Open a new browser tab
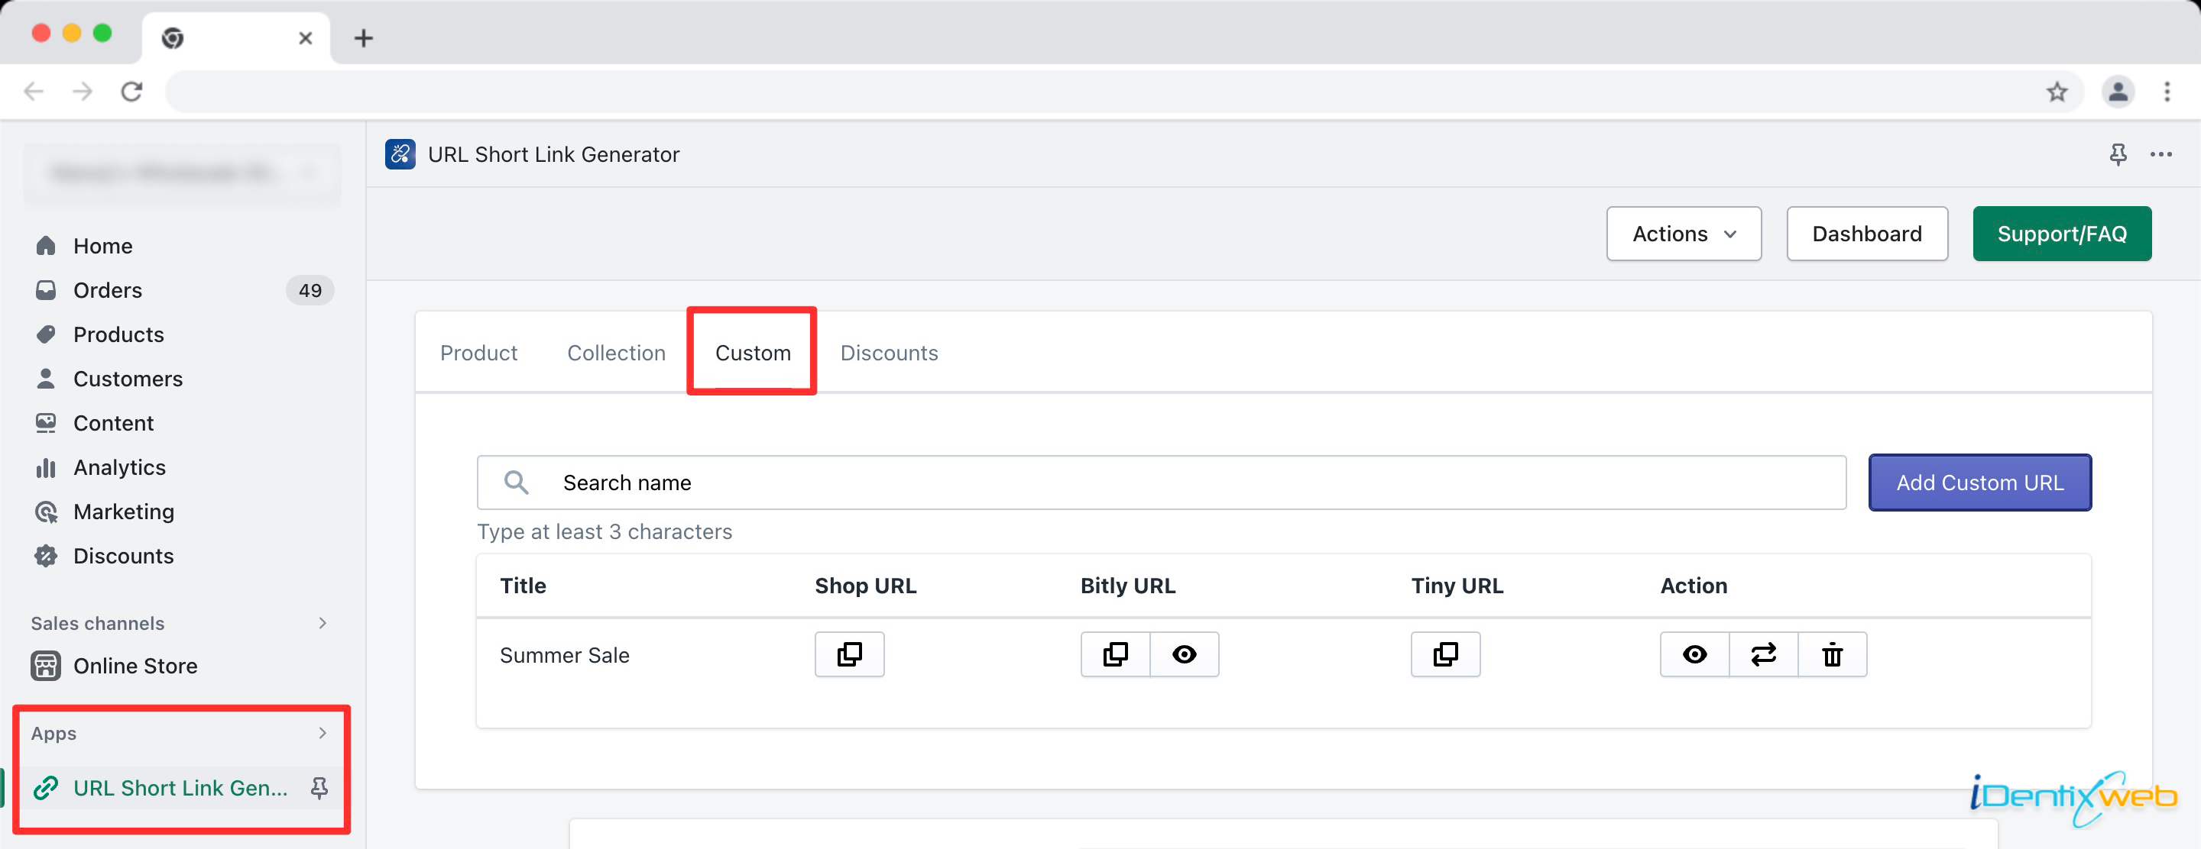The image size is (2201, 849). (x=363, y=37)
